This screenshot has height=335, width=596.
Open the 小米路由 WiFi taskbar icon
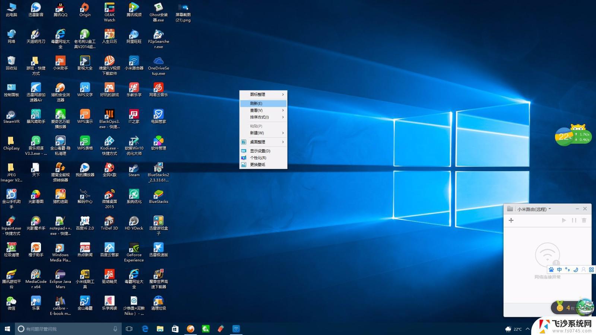236,329
